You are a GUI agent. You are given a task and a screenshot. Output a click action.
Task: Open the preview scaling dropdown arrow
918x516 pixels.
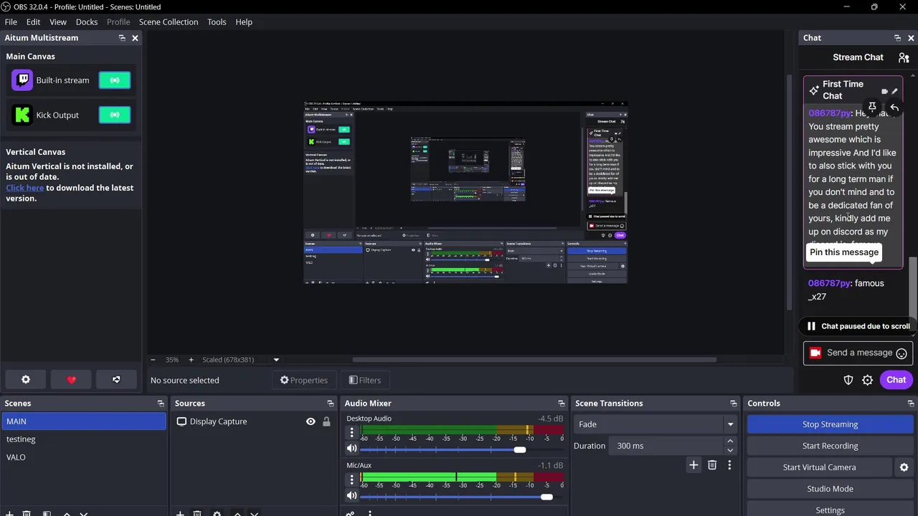click(x=276, y=360)
